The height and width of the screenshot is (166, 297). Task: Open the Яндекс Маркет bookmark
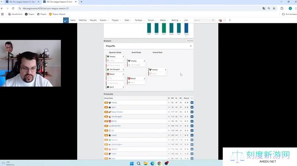(x=57, y=14)
